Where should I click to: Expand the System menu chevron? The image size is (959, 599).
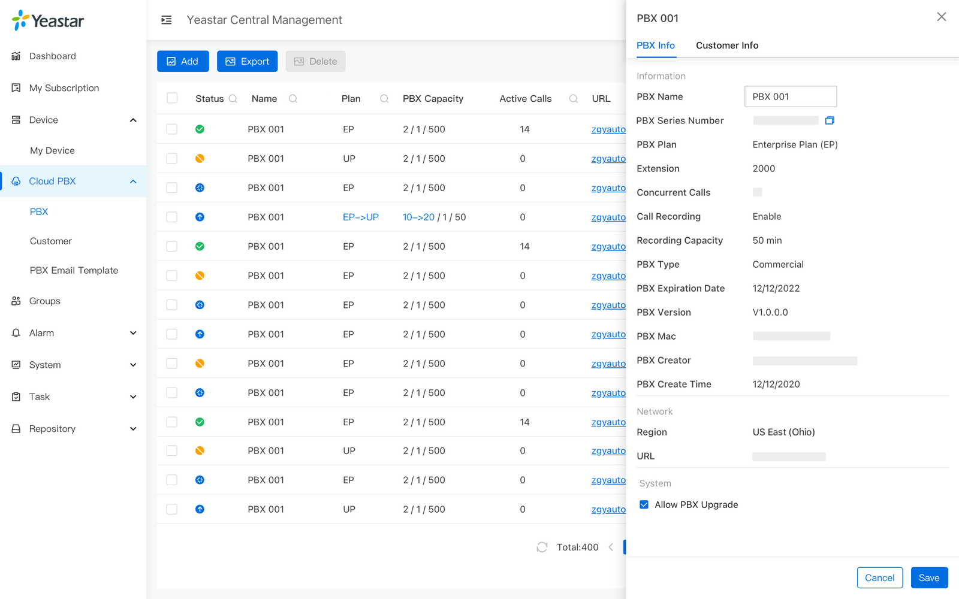coord(133,365)
